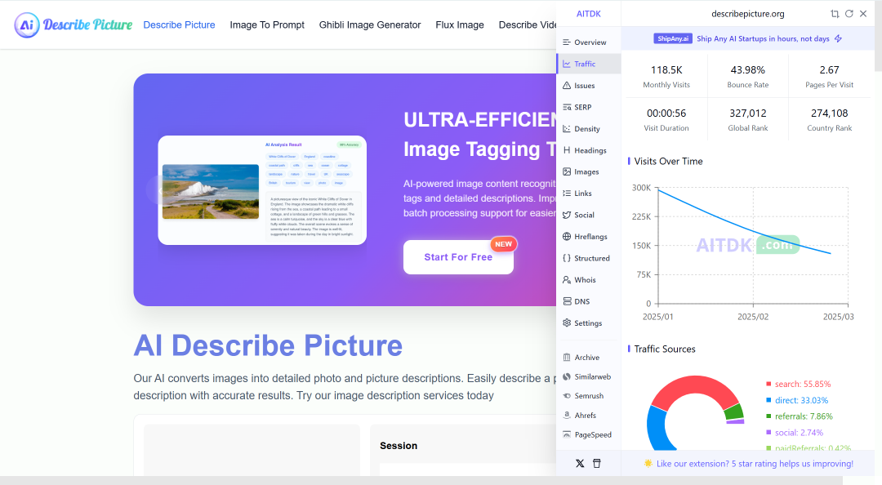The image size is (882, 485).
Task: Open Describe Picture nav link
Action: coord(179,24)
